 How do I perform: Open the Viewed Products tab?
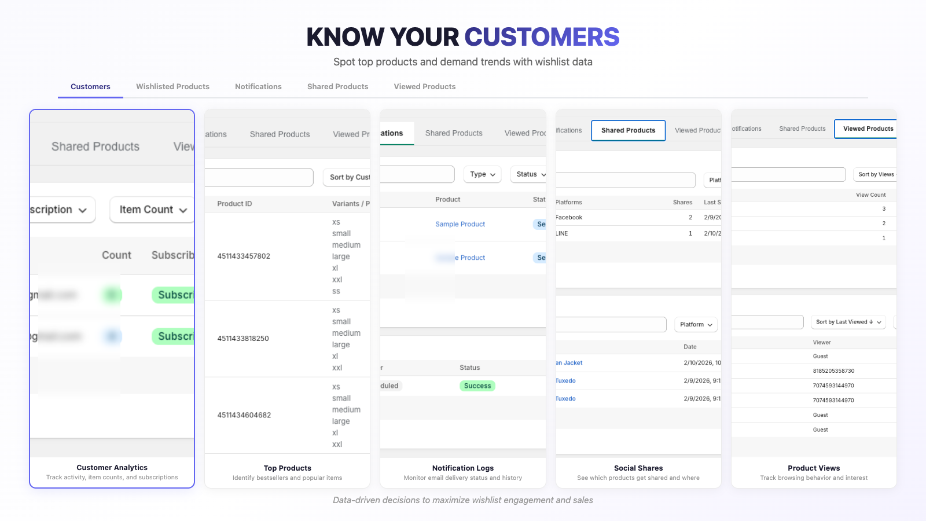tap(424, 86)
